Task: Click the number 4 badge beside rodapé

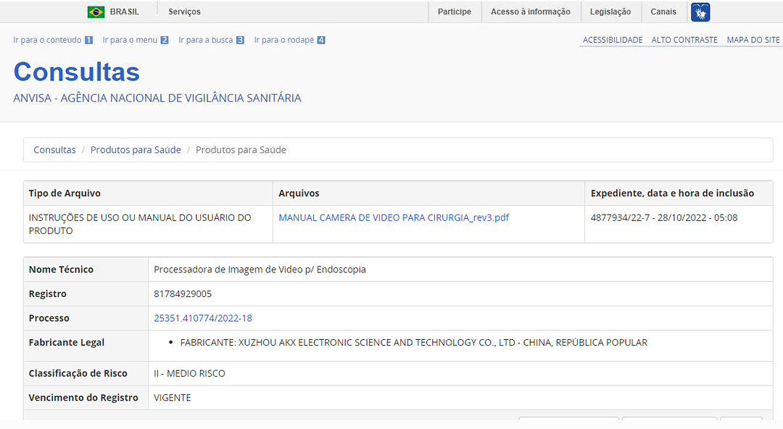Action: tap(321, 41)
